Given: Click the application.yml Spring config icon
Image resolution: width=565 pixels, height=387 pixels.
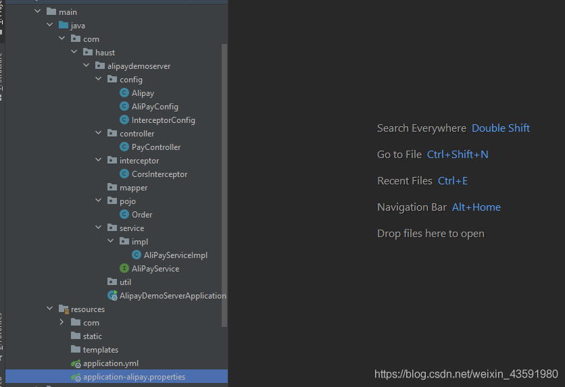Looking at the screenshot, I should pyautogui.click(x=76, y=363).
